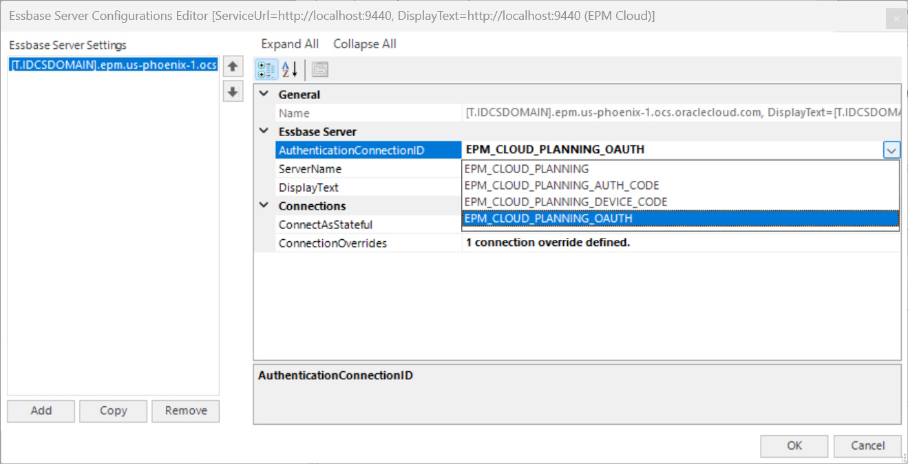Remove the selected server setting

(x=186, y=410)
